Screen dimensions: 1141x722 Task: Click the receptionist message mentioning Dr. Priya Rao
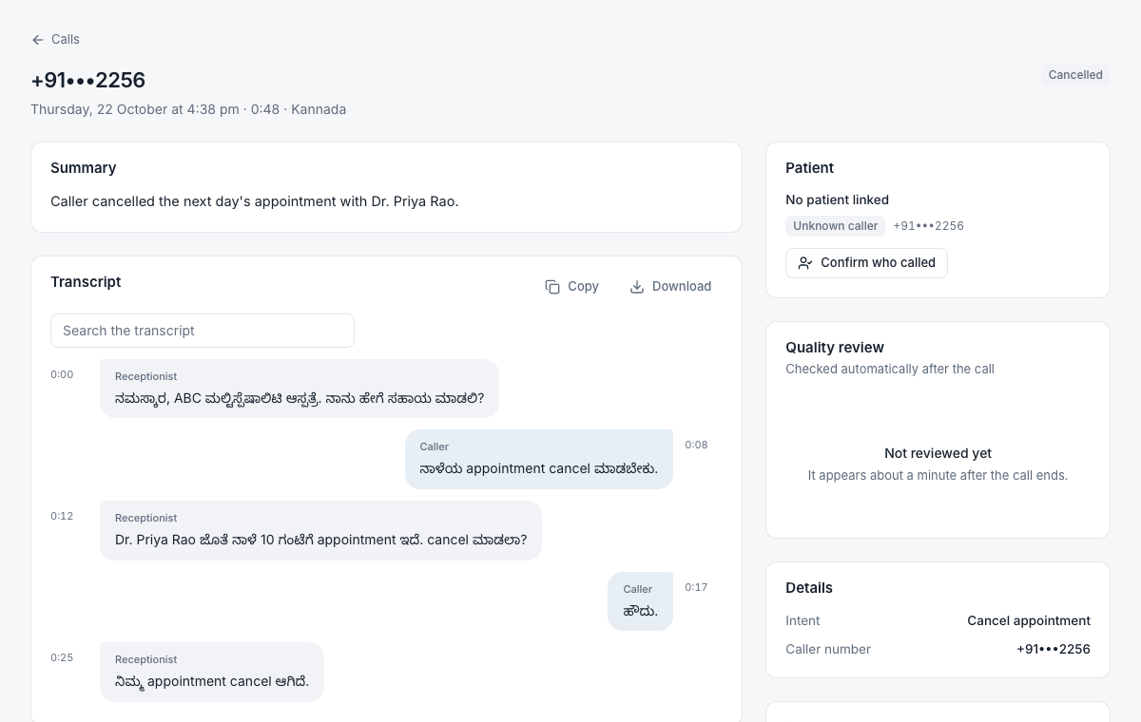(x=320, y=530)
